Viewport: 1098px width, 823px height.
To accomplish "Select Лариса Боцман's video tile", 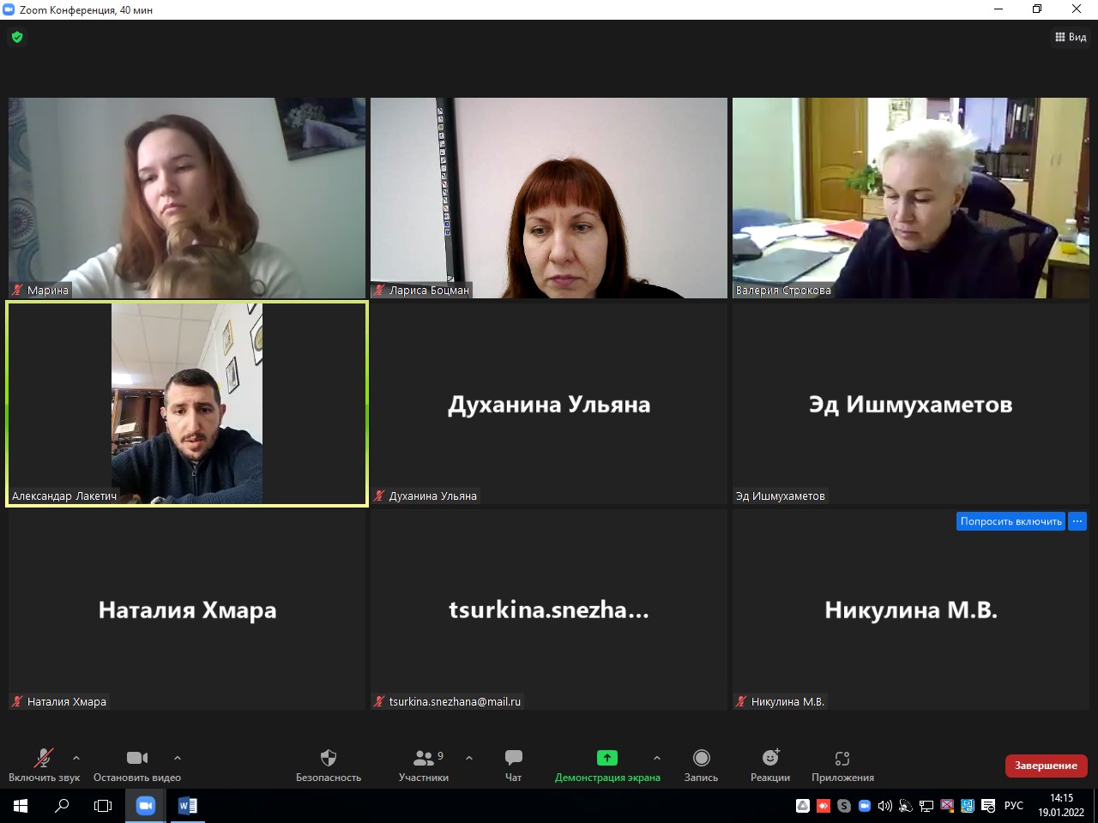I will click(549, 198).
